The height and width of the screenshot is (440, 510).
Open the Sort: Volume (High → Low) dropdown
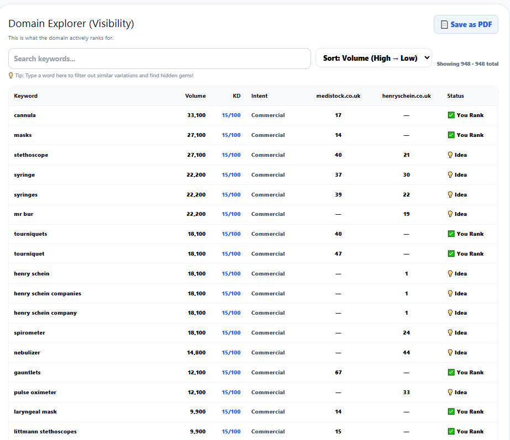click(x=374, y=58)
